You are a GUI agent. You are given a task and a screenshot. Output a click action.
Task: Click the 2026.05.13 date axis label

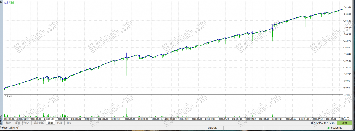264,119
